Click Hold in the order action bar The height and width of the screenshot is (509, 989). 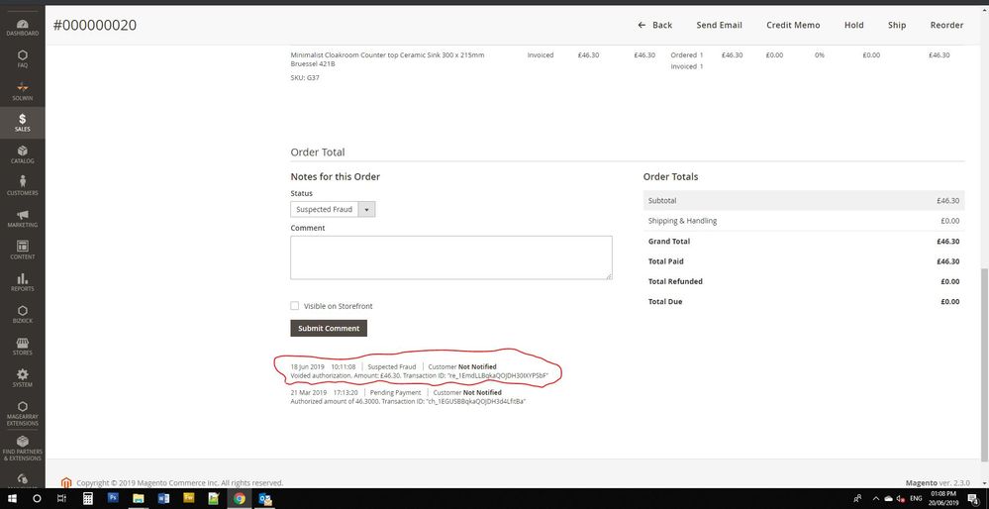pyautogui.click(x=853, y=25)
